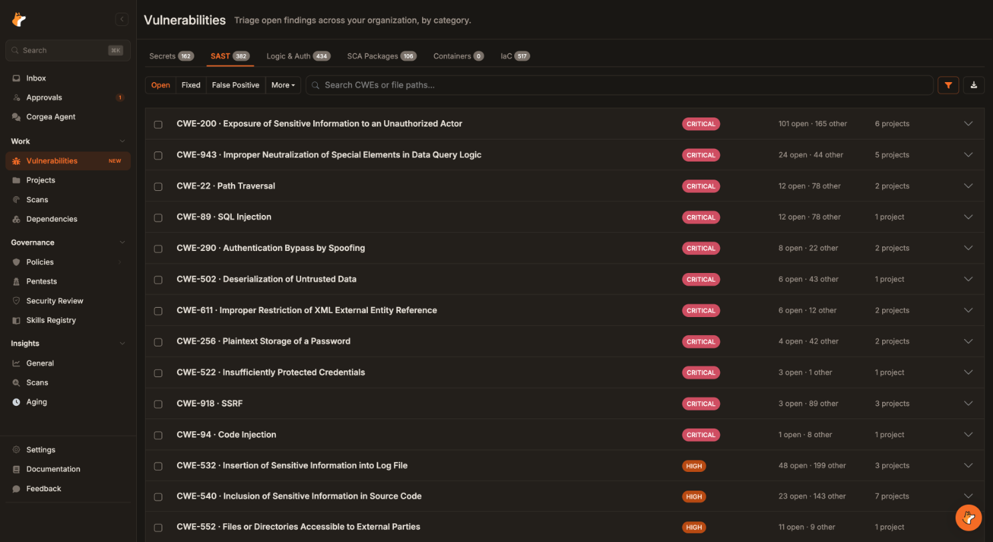The image size is (993, 542).
Task: Click the CRITICAL badge on CWE-89 row
Action: click(701, 217)
